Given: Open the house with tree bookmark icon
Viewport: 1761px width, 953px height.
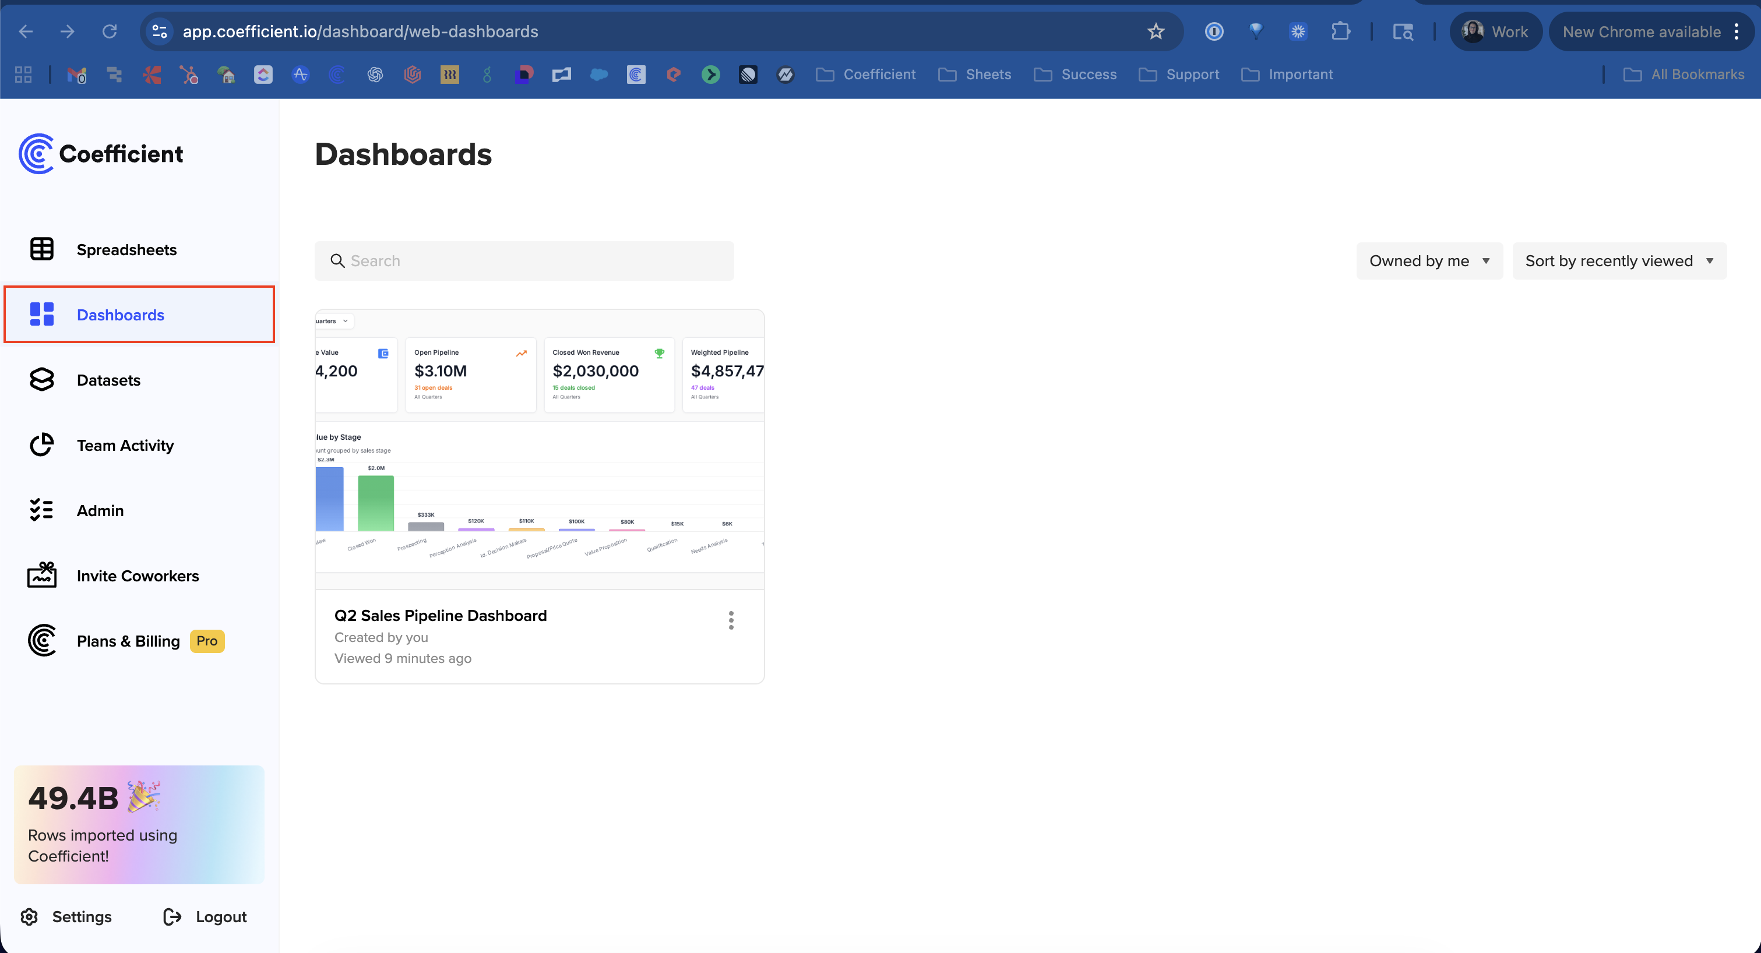Looking at the screenshot, I should tap(226, 75).
